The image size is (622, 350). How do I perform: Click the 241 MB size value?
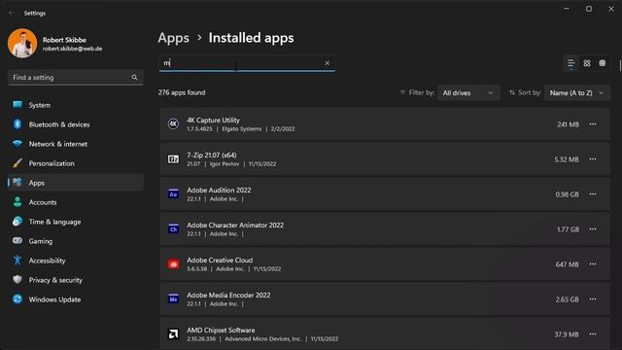click(x=568, y=124)
